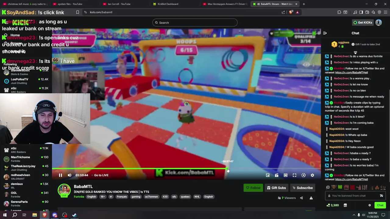Open a new browser tab

pyautogui.click(x=304, y=4)
